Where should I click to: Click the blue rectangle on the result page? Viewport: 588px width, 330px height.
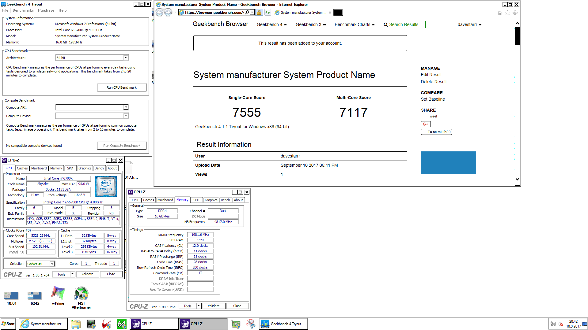click(x=448, y=163)
